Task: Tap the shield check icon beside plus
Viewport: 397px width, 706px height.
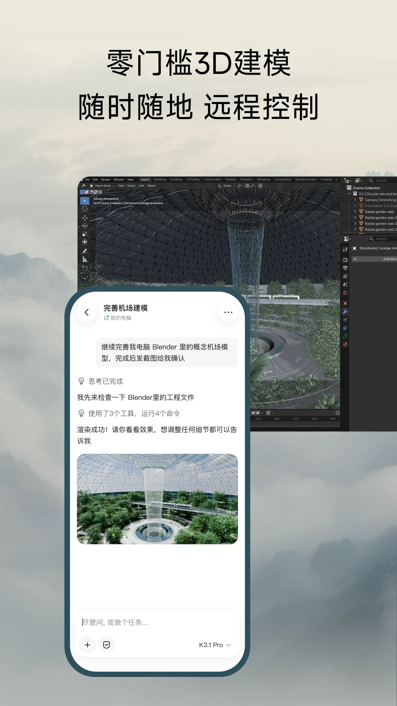Action: (x=107, y=645)
